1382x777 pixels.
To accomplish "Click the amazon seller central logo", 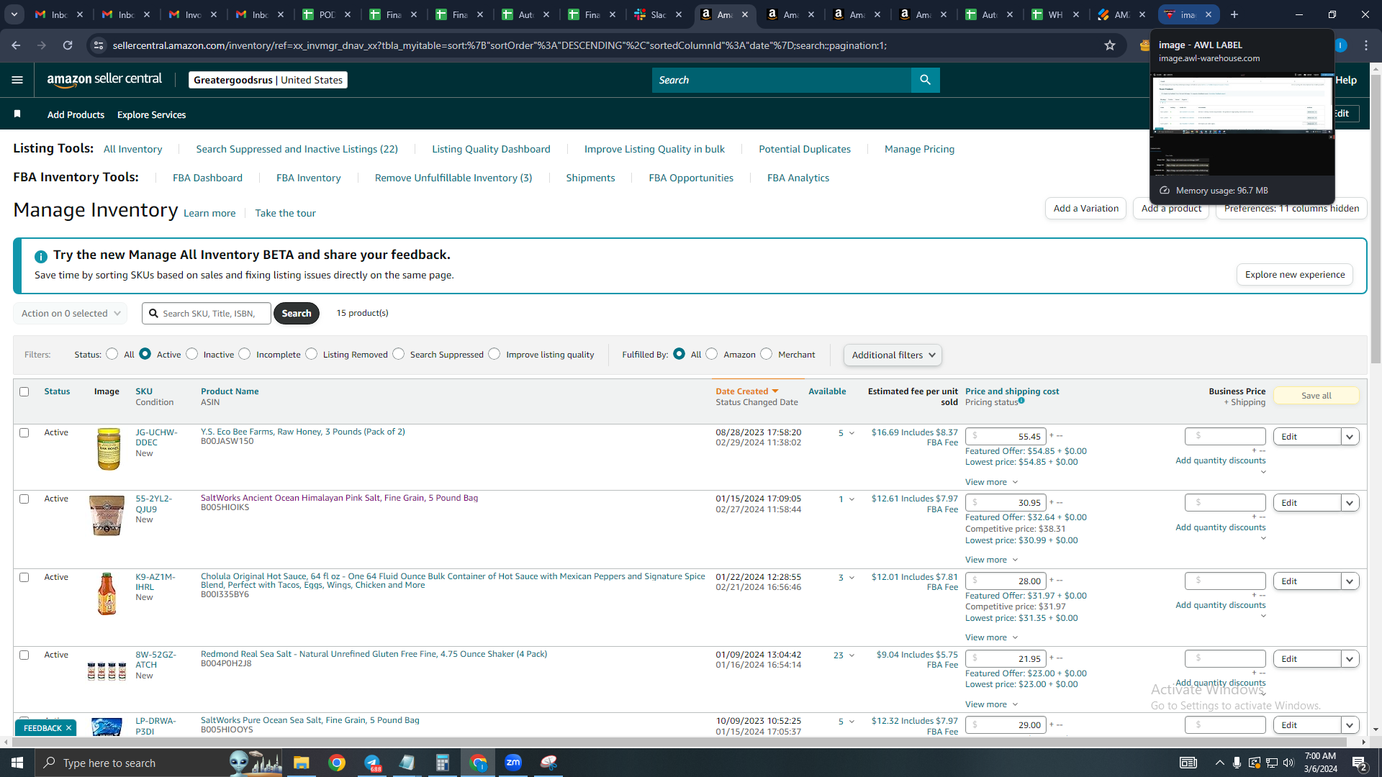I will tap(104, 80).
